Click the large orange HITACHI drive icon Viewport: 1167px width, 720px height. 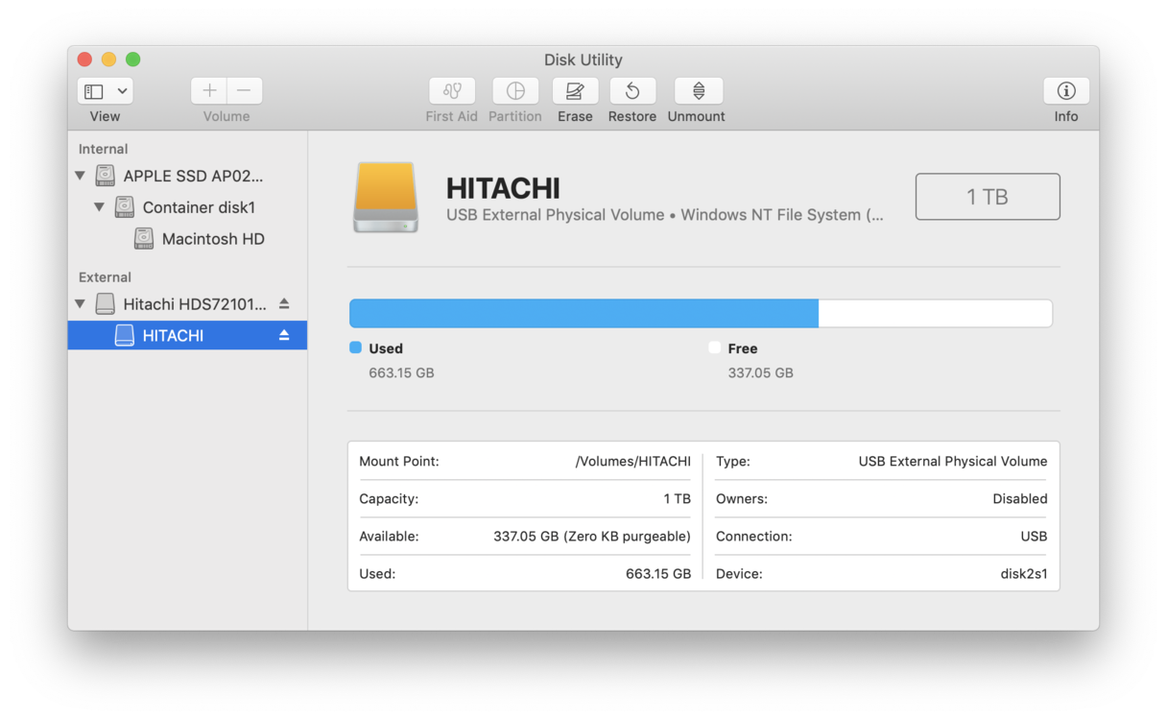click(386, 197)
